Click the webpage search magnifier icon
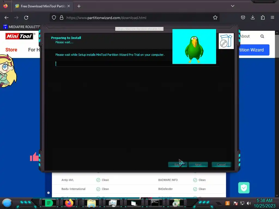279x209 pixels. click(262, 36)
